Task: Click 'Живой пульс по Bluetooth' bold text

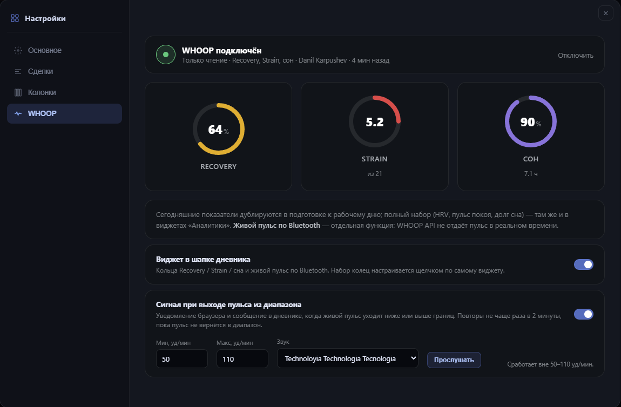Action: (276, 226)
